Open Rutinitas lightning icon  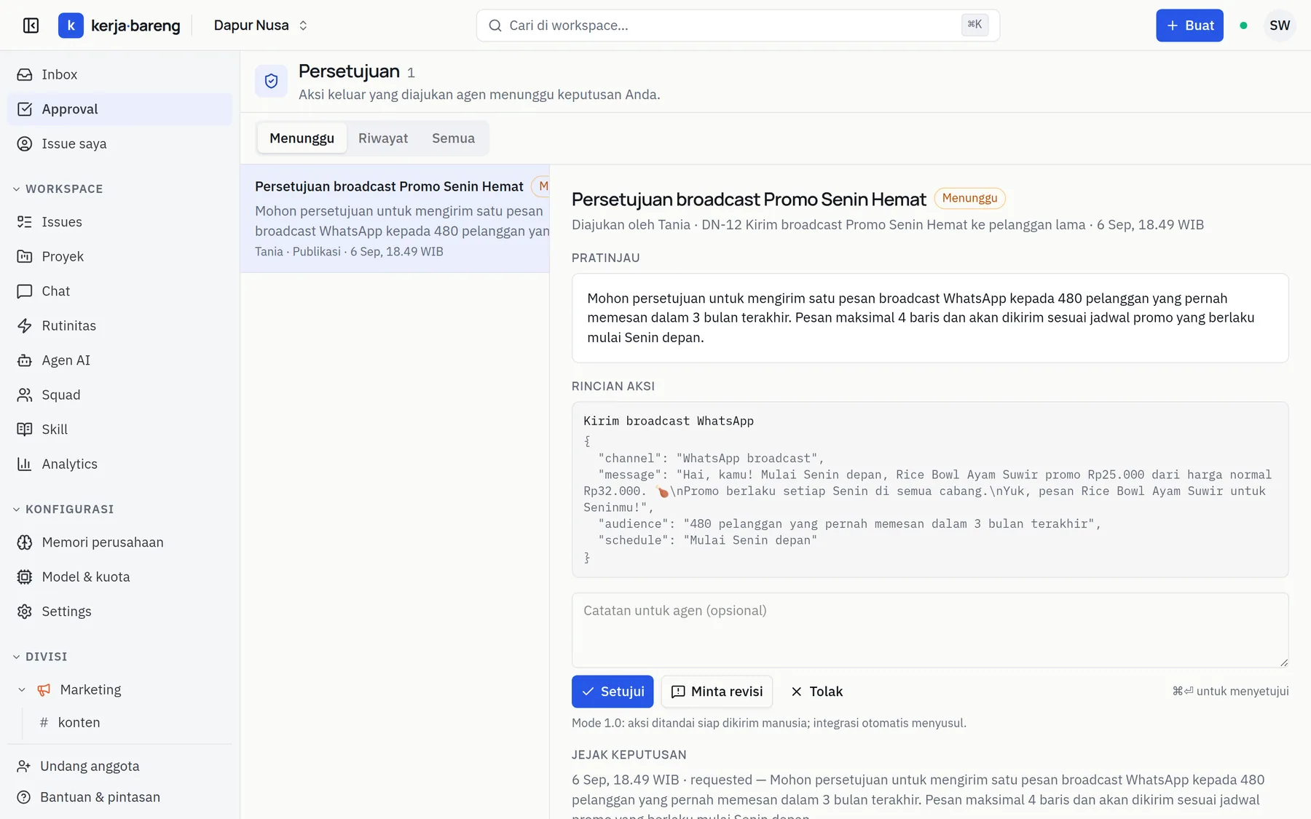pyautogui.click(x=25, y=325)
